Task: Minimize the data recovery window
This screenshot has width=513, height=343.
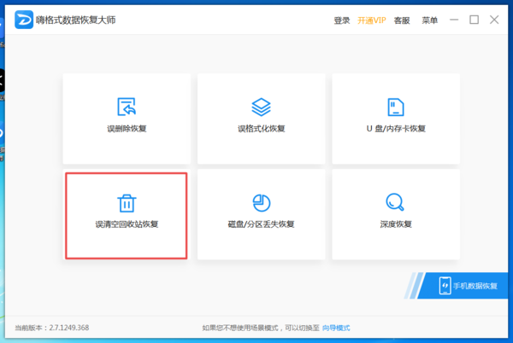Action: (455, 20)
